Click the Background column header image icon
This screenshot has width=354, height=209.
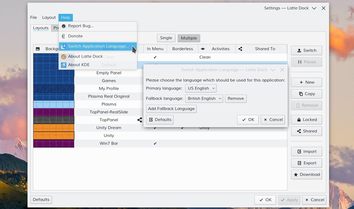pyautogui.click(x=38, y=49)
